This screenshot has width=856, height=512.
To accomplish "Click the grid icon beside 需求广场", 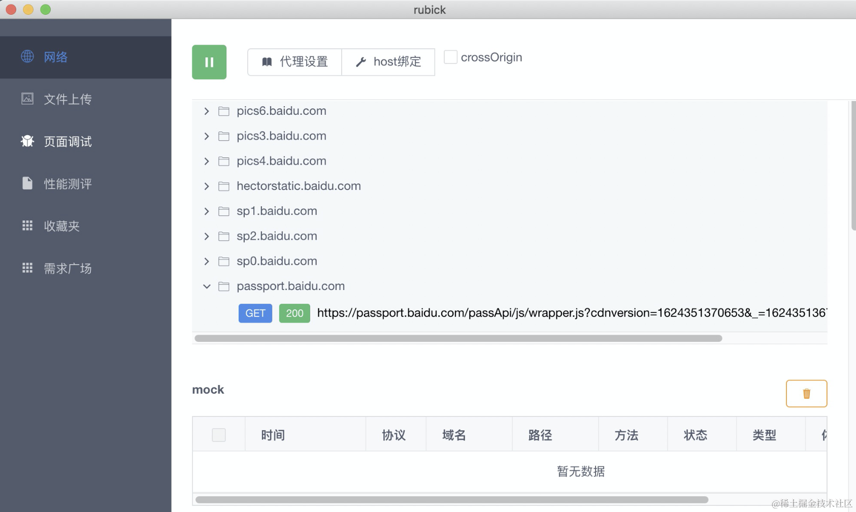I will [27, 267].
